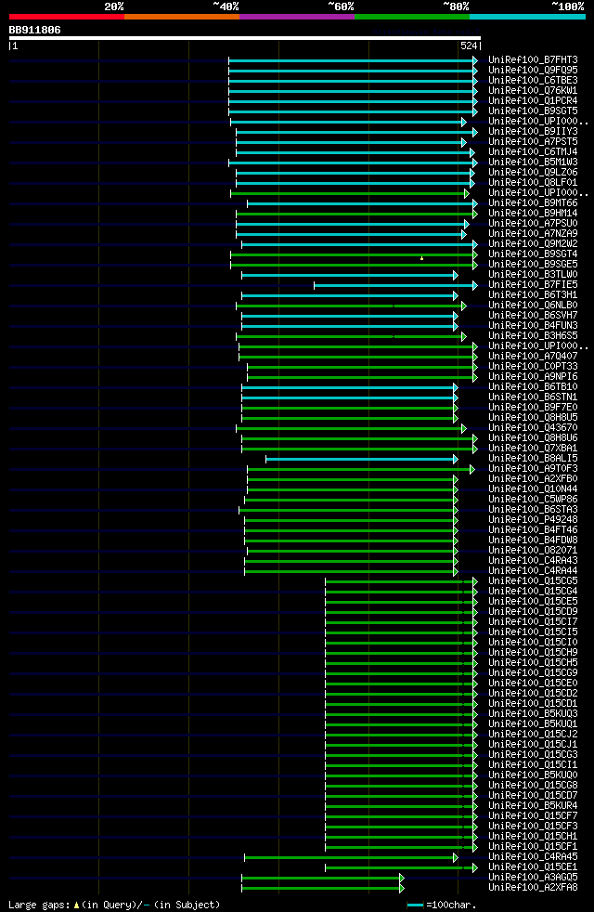Select the UniRef100_Q15CF1 label
Image resolution: width=594 pixels, height=912 pixels.
533,846
